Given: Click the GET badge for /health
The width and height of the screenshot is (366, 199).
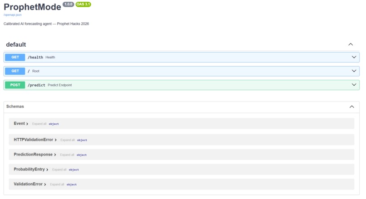Looking at the screenshot, I should pyautogui.click(x=15, y=57).
